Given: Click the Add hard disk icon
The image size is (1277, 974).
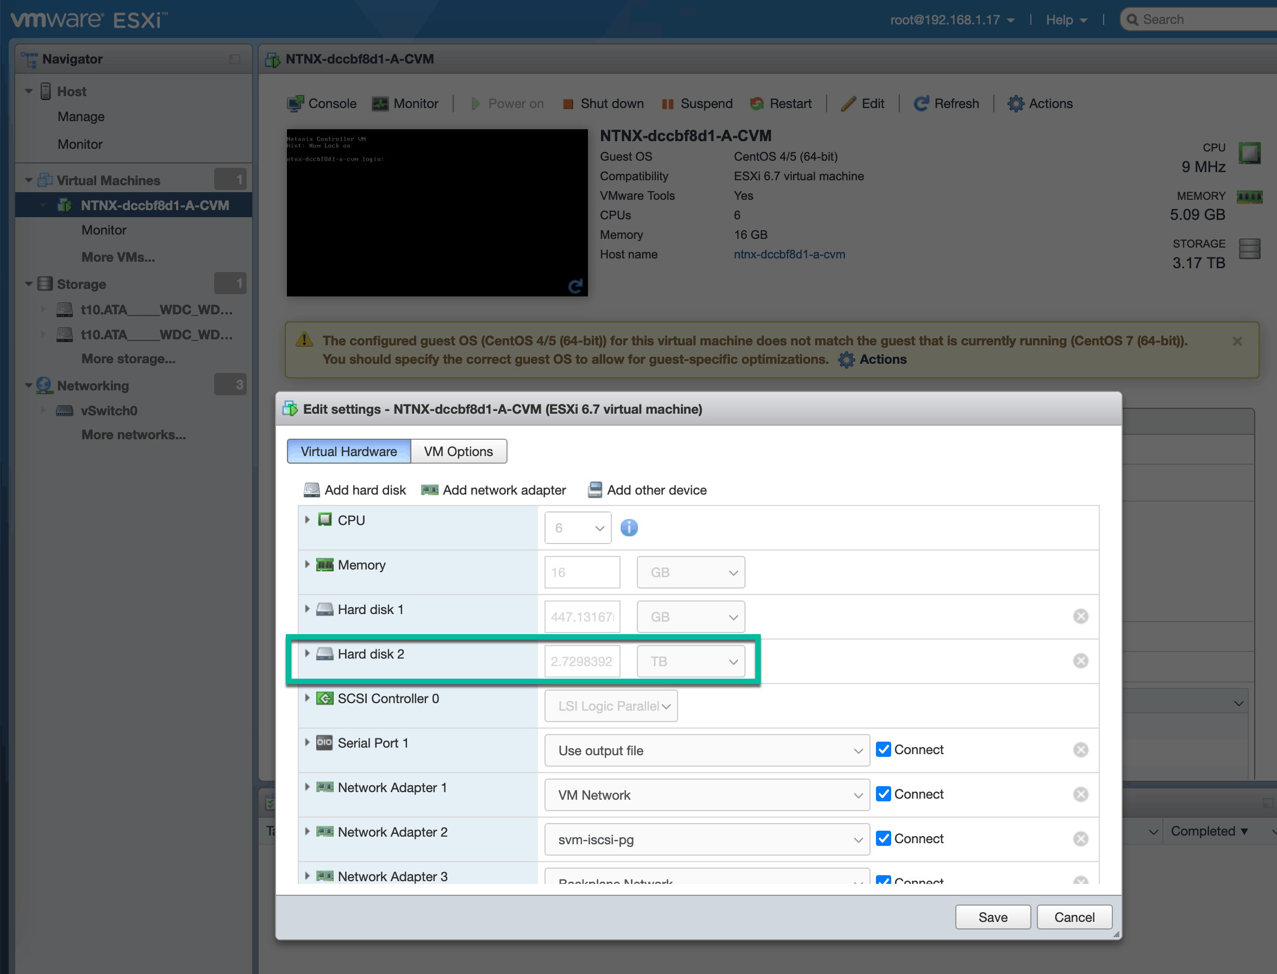Looking at the screenshot, I should (311, 490).
